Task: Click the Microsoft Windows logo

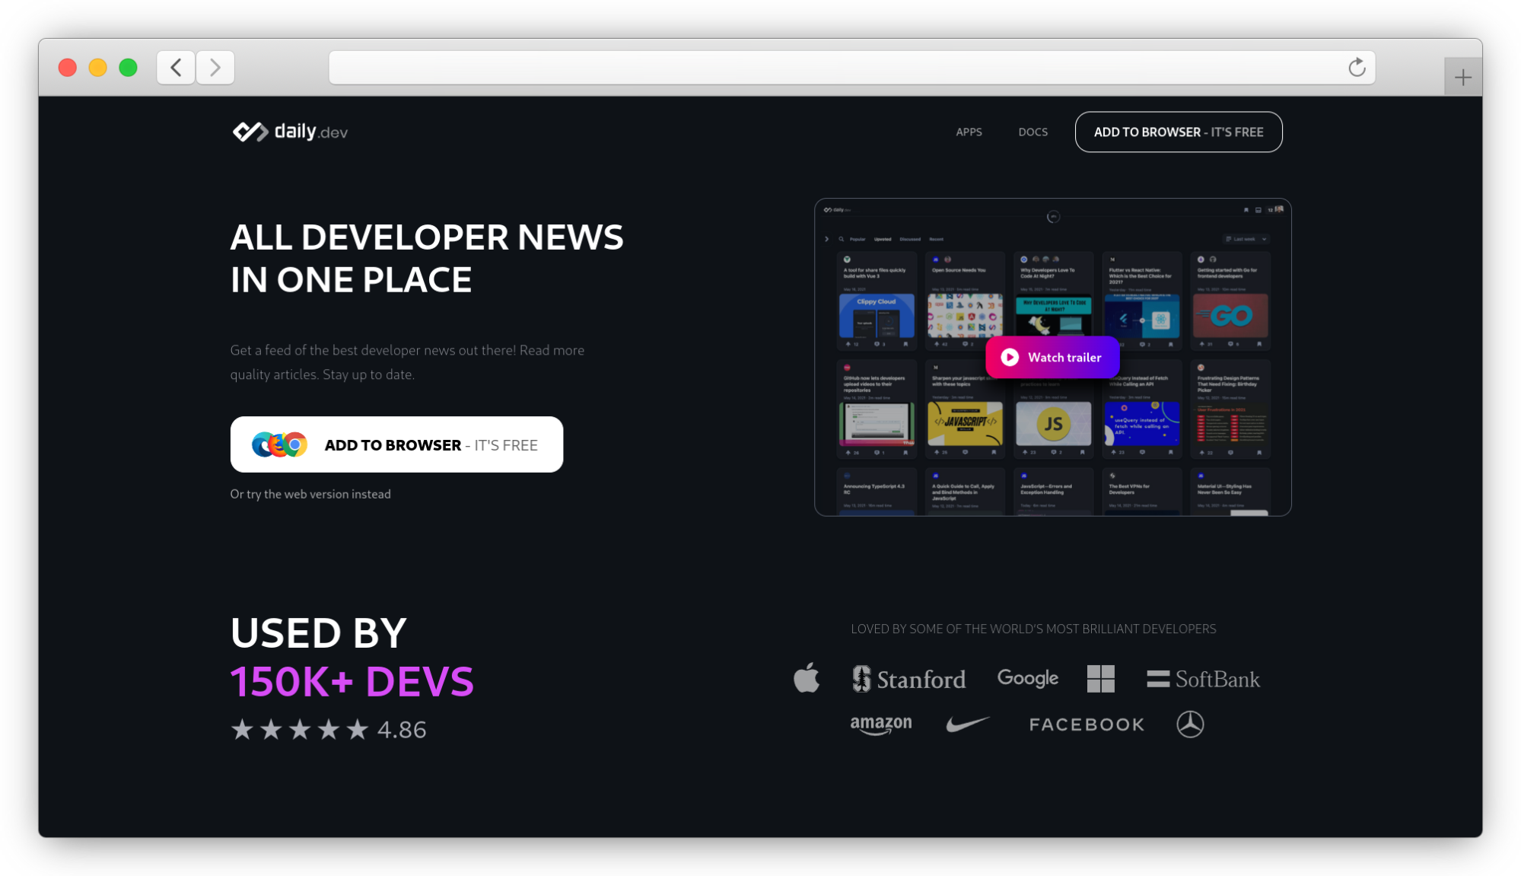Action: 1101,678
